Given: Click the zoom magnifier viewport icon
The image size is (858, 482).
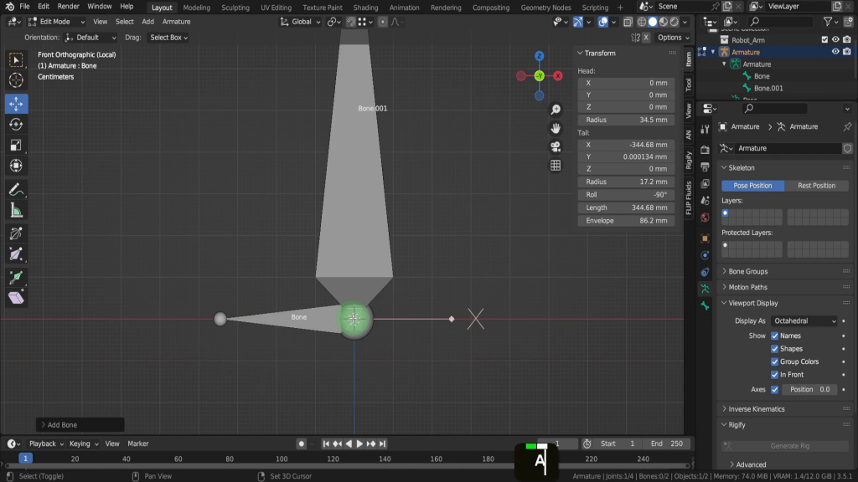Looking at the screenshot, I should pyautogui.click(x=556, y=110).
